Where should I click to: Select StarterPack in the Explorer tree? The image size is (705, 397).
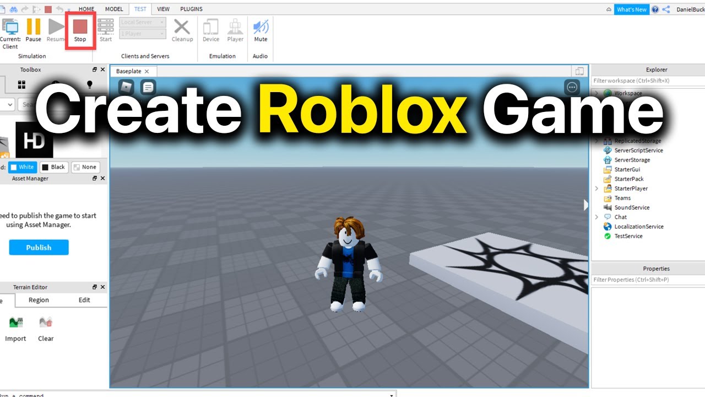coord(629,179)
